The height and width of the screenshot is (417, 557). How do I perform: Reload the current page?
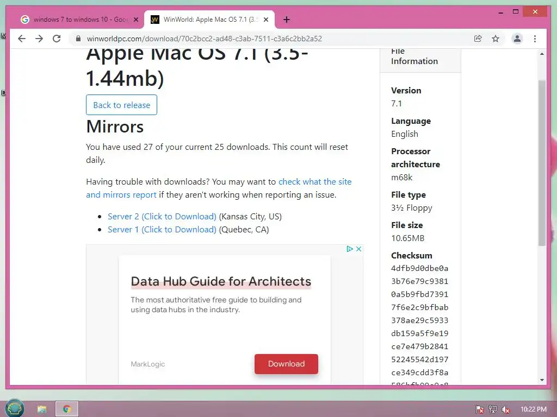click(57, 39)
